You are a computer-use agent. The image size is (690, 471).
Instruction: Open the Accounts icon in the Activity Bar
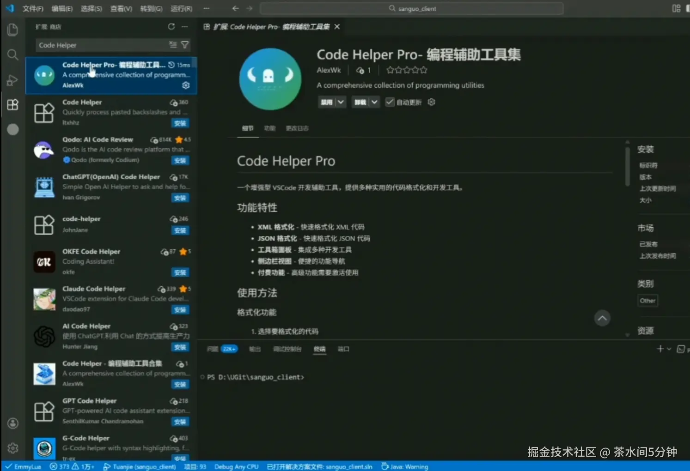(x=12, y=423)
